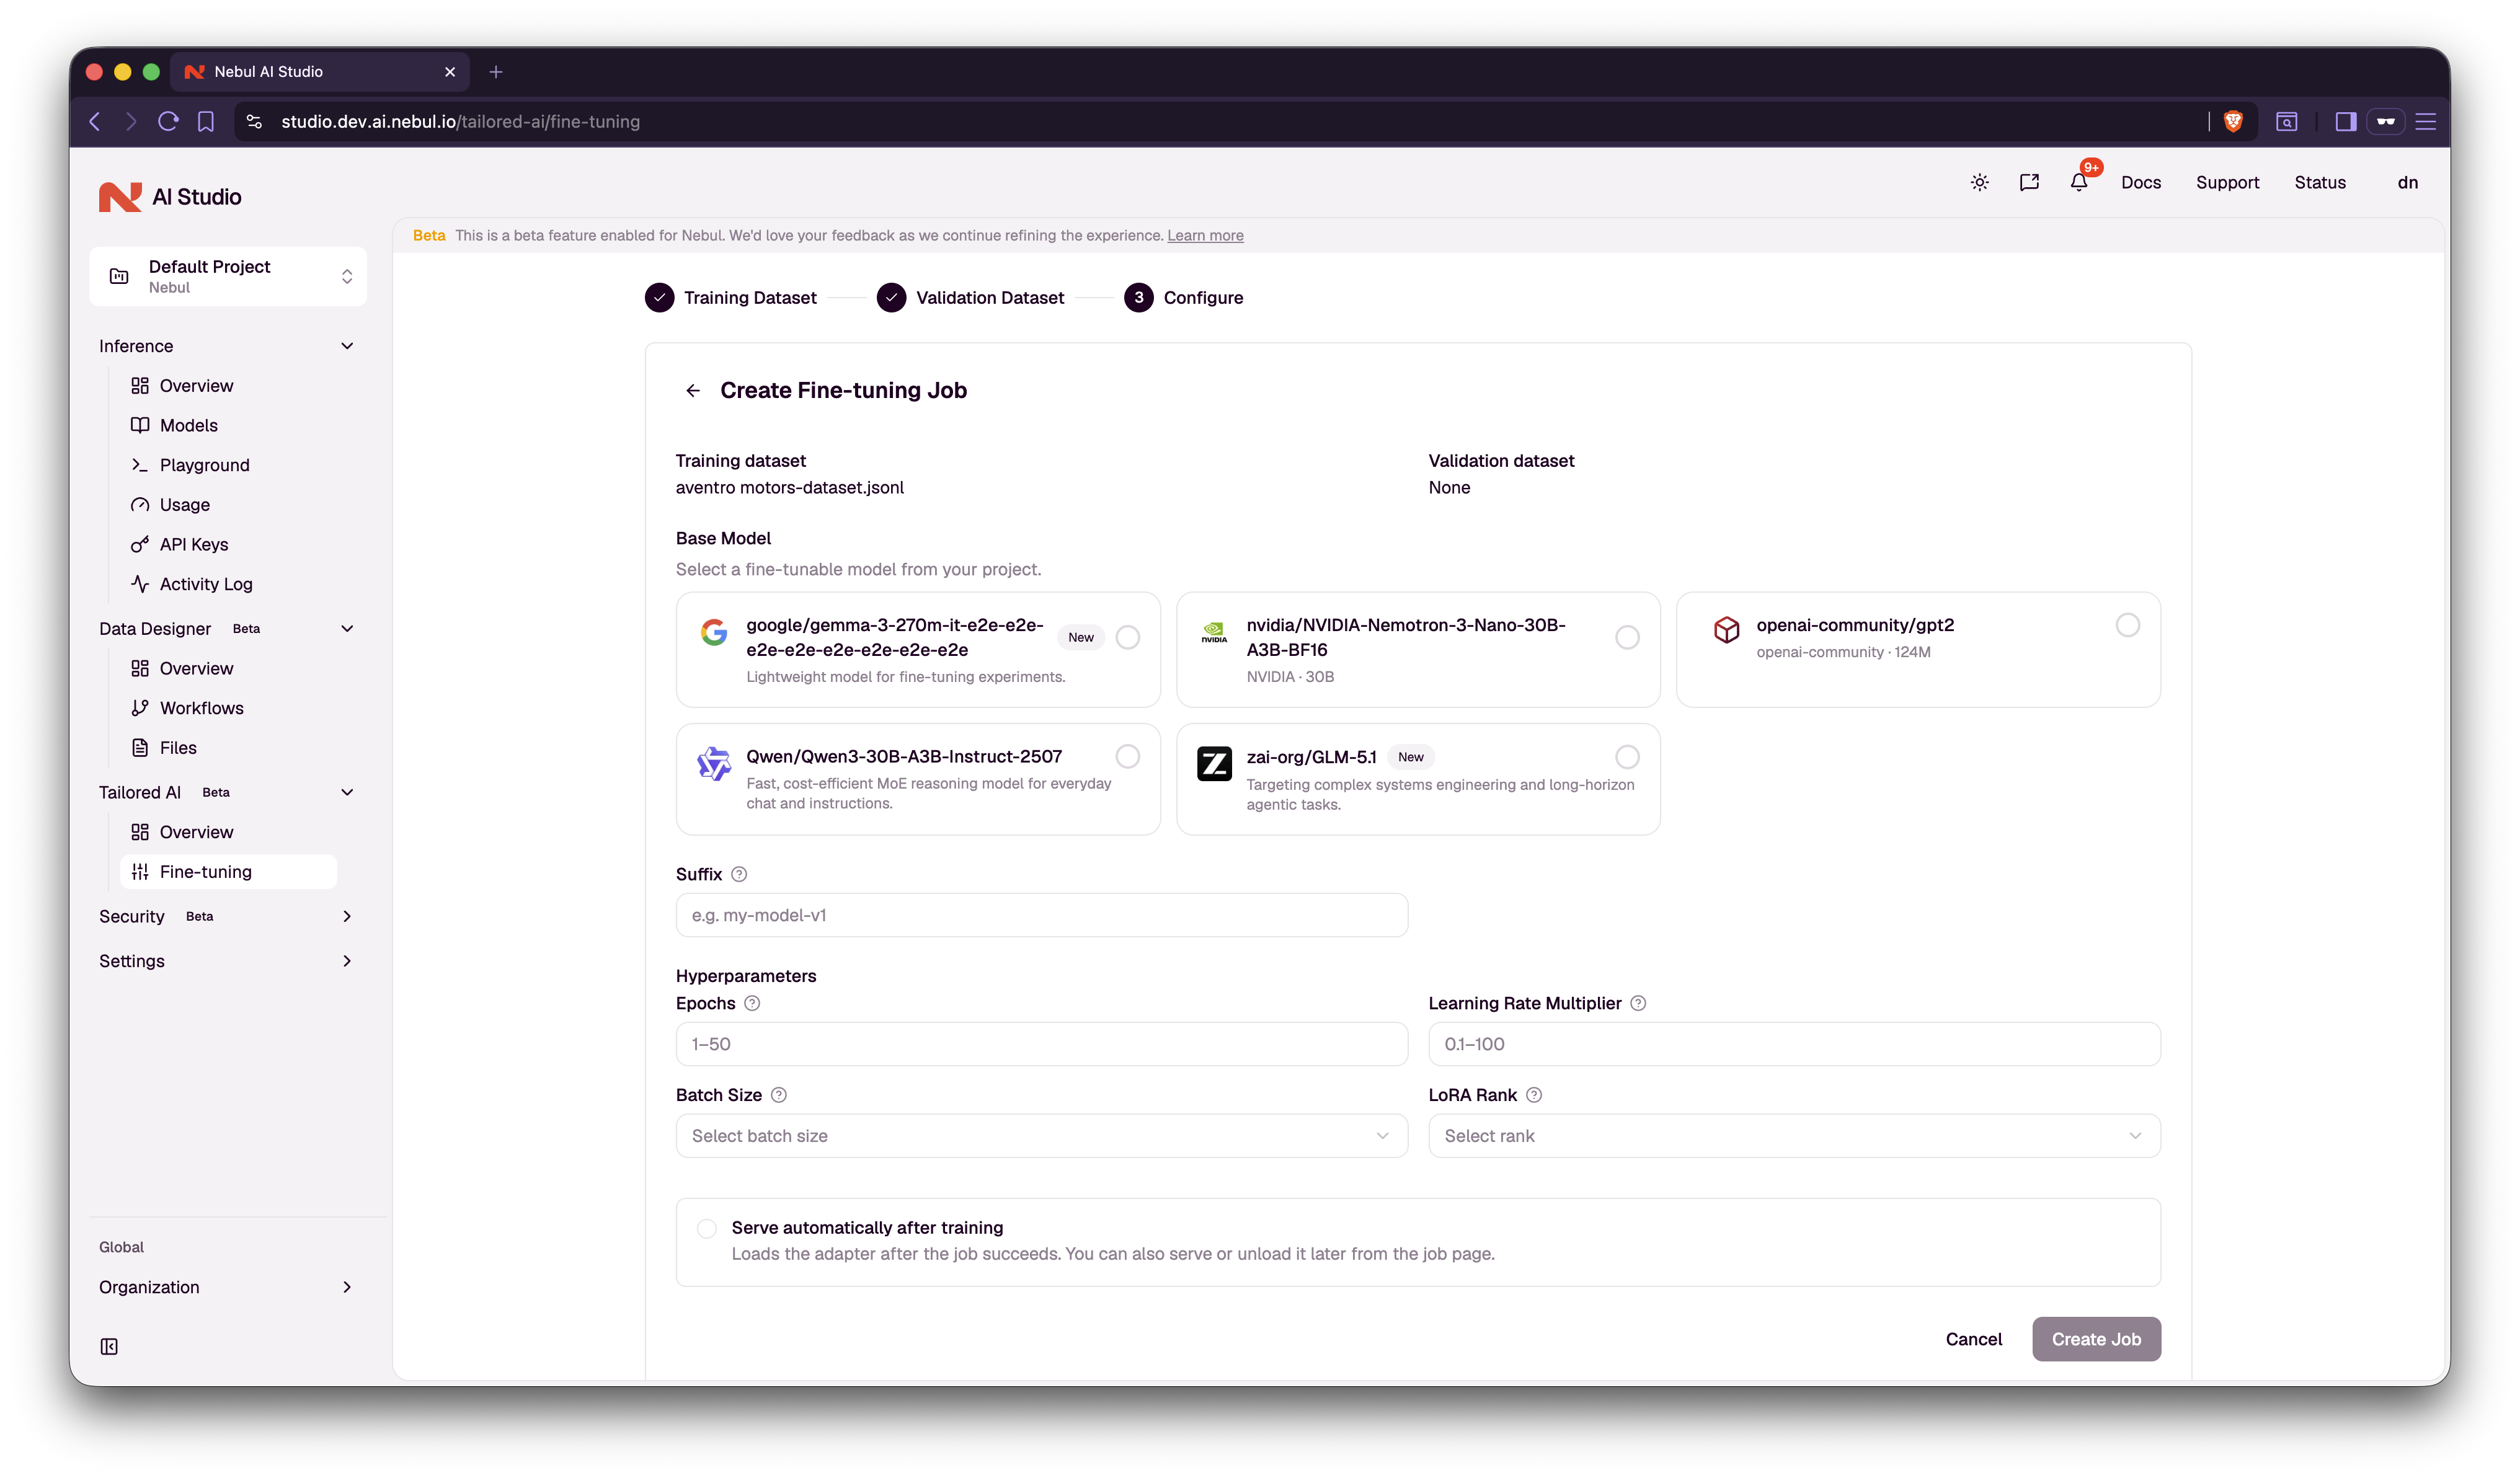Open Playground in the Inference menu
Viewport: 2520px width, 1478px height.
click(x=204, y=465)
